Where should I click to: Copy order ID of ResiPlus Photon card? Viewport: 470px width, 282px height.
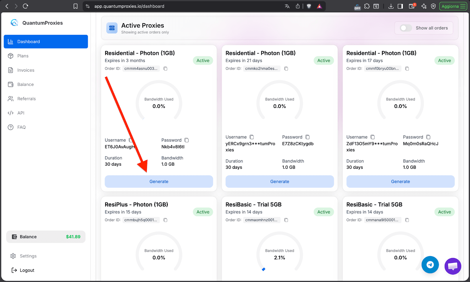tap(165, 220)
